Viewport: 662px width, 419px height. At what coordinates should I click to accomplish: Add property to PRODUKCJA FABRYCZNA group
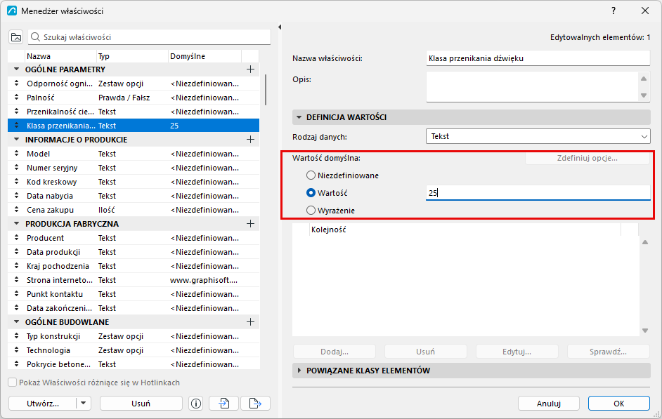250,224
